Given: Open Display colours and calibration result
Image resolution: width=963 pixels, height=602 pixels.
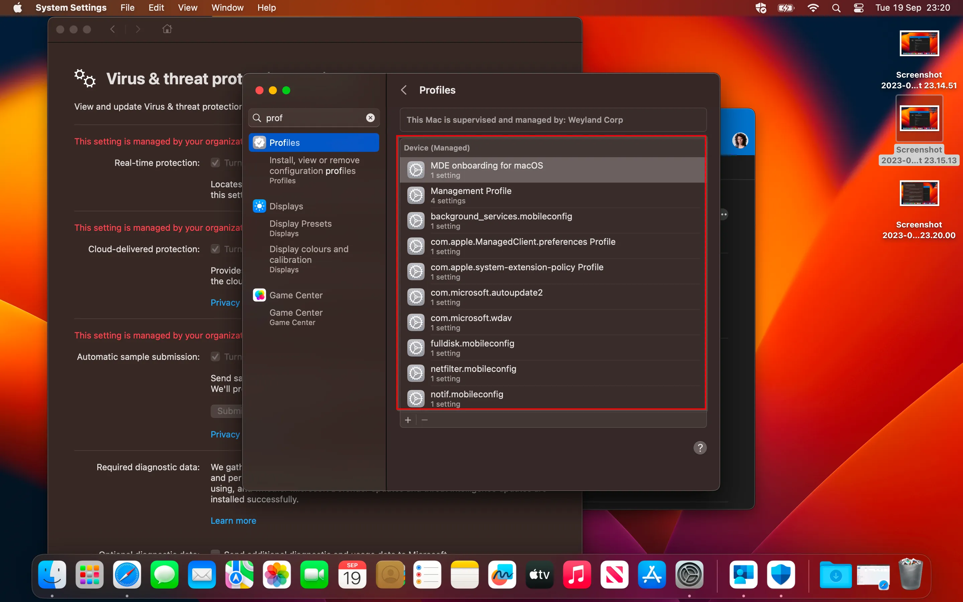Looking at the screenshot, I should [x=314, y=259].
